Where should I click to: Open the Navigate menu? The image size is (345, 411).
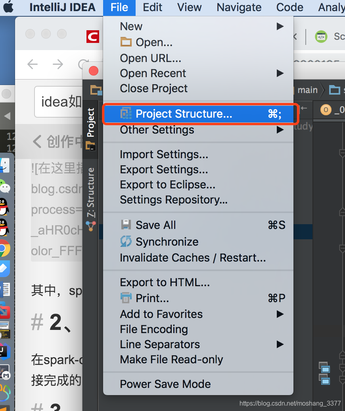pyautogui.click(x=239, y=7)
